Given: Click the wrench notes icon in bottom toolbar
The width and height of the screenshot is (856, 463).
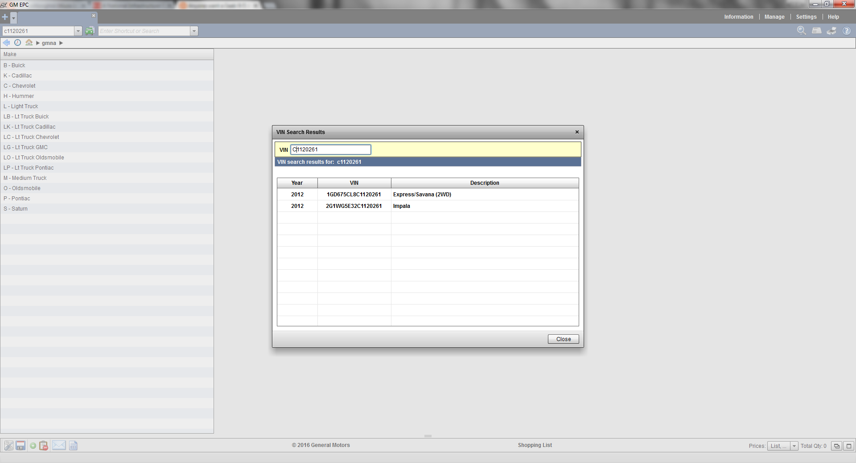Looking at the screenshot, I should click(8, 446).
